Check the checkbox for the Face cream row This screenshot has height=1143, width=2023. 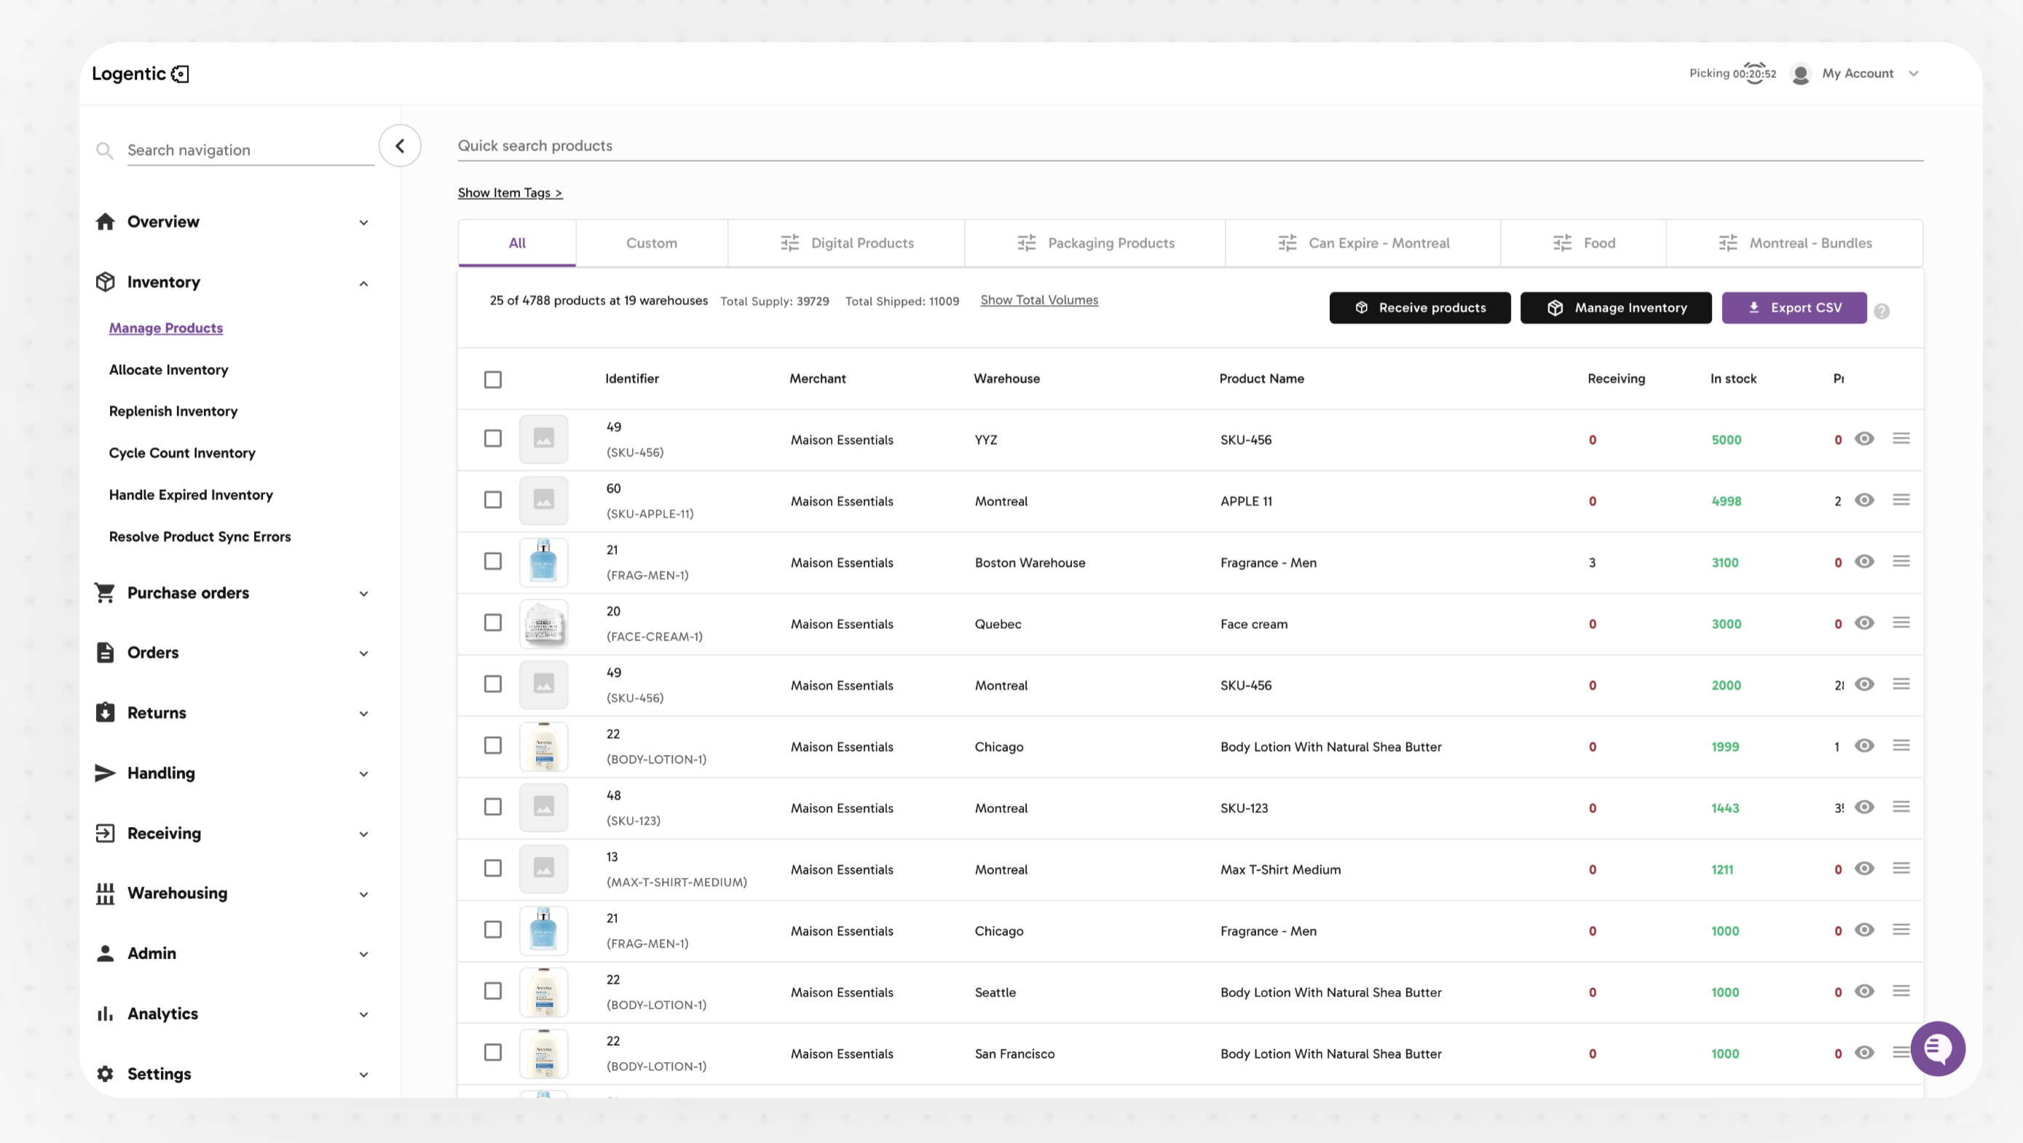pos(493,622)
